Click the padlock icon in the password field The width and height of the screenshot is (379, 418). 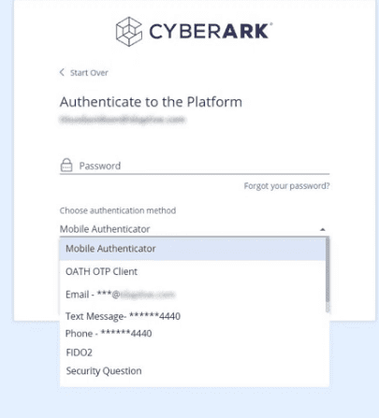click(66, 166)
